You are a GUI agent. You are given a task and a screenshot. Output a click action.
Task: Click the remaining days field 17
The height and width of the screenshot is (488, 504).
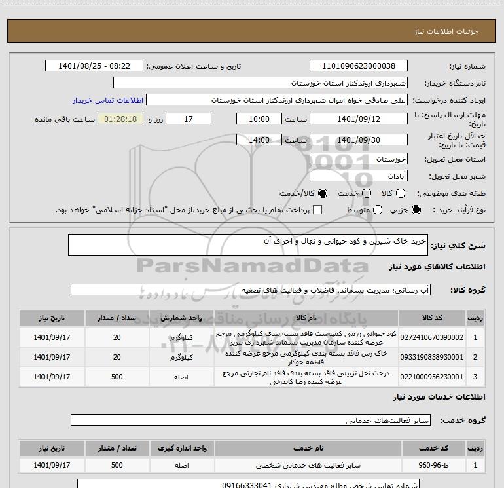(x=189, y=119)
